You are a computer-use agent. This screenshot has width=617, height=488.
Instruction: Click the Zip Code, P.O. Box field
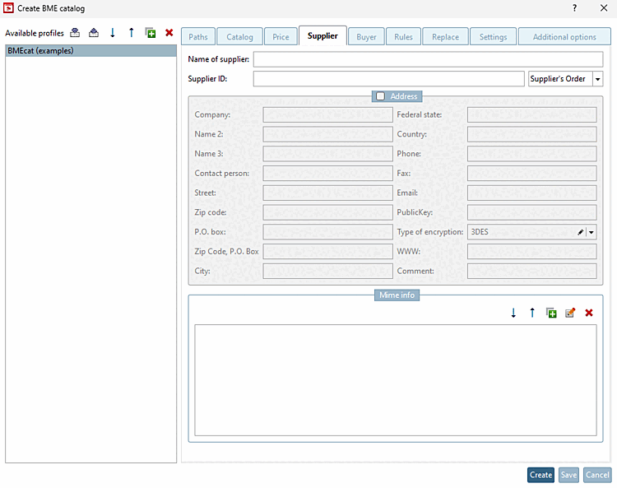point(327,252)
